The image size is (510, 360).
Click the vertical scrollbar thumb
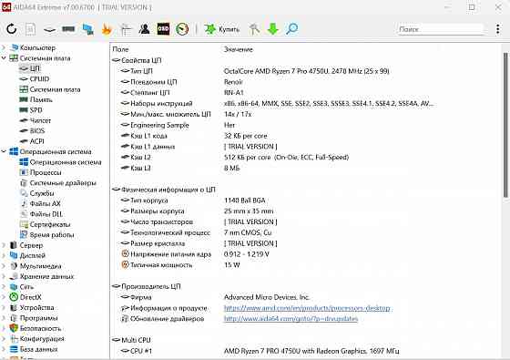click(x=505, y=125)
